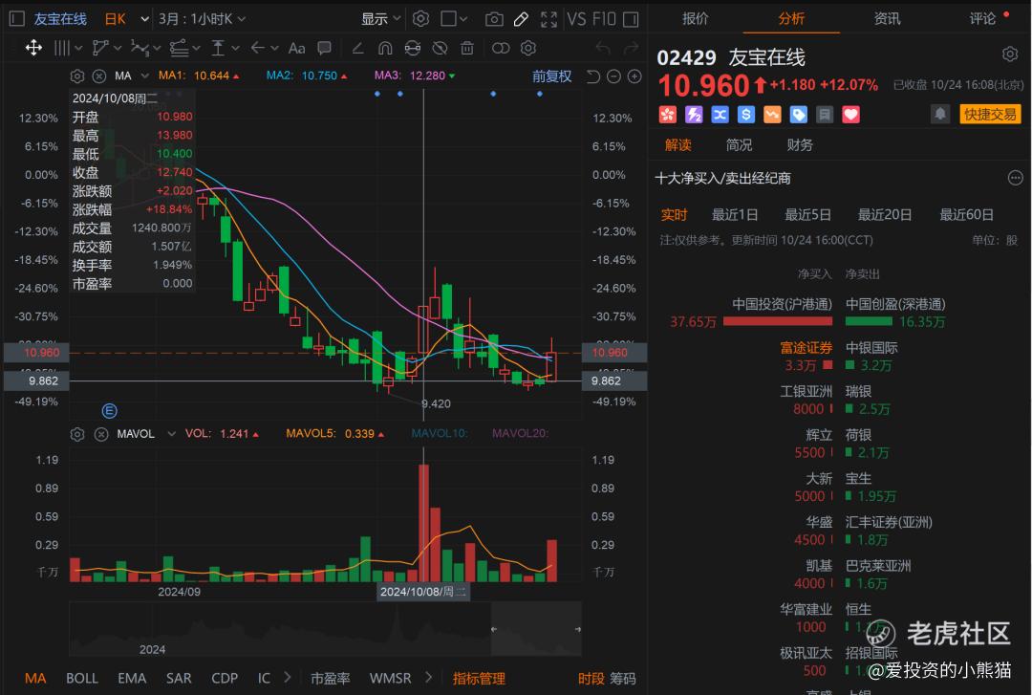Expand more main indicators after IC
Screen dimensions: 1032x695
[287, 678]
